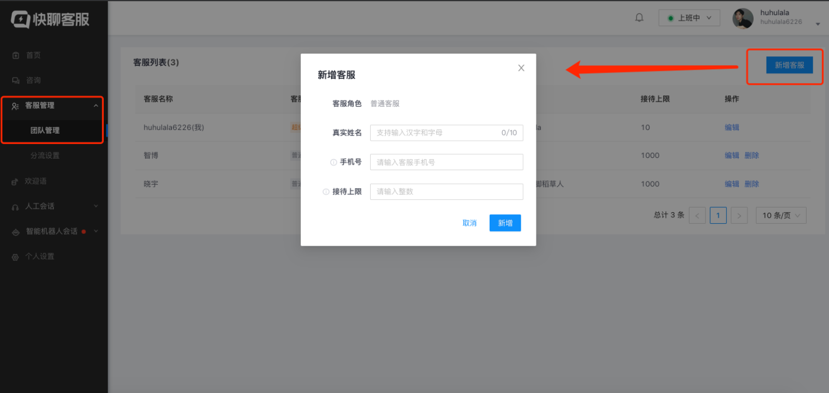This screenshot has width=829, height=393.
Task: Select the 人工会话 headset icon
Action: pyautogui.click(x=15, y=206)
